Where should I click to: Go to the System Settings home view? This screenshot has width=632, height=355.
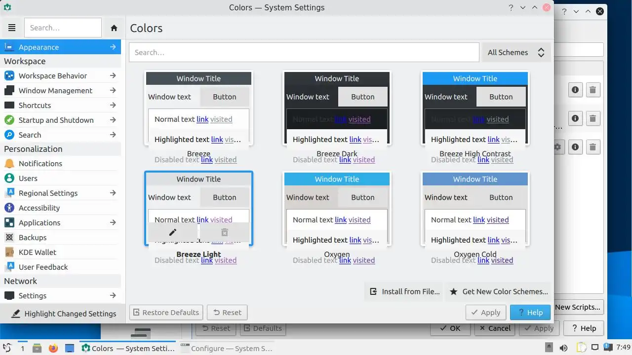pos(114,28)
